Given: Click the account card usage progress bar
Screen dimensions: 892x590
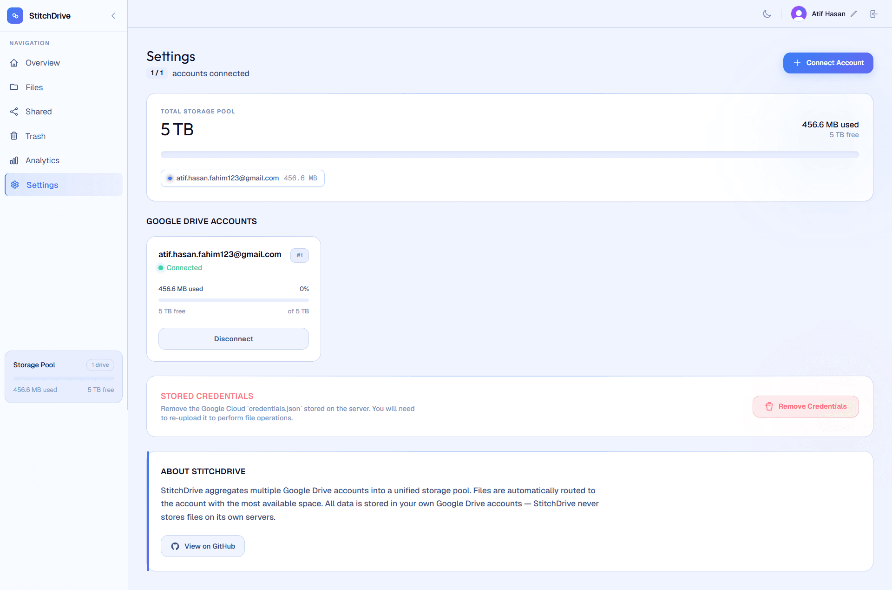Looking at the screenshot, I should tap(234, 300).
